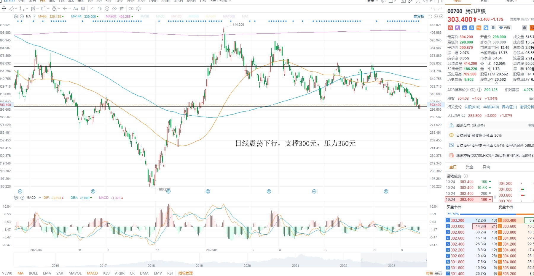
Task: Toggle 自选 favorite heart button
Action: [x=505, y=28]
